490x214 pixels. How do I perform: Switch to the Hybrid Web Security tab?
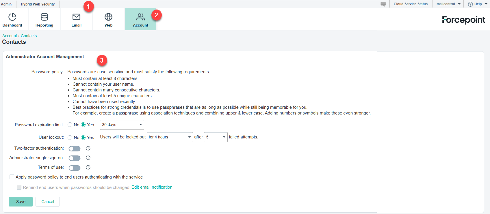(38, 4)
